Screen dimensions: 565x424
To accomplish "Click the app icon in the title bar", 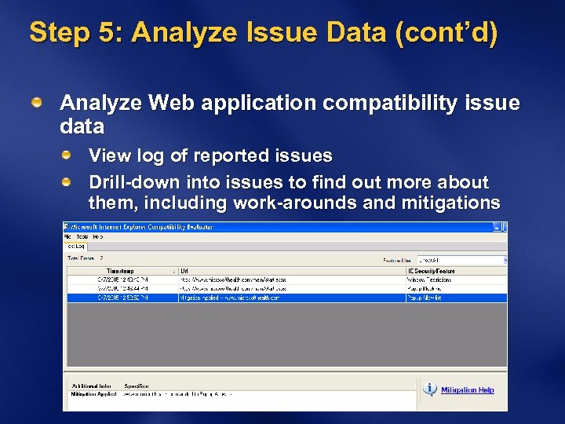I will pyautogui.click(x=66, y=227).
